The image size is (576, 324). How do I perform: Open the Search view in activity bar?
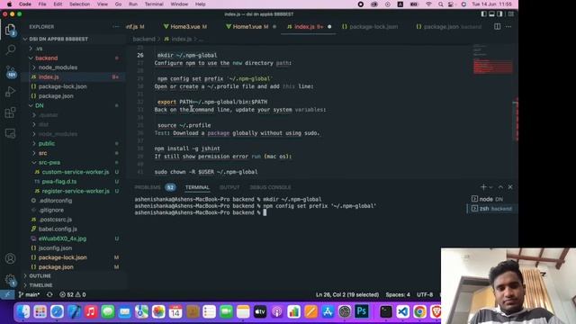pyautogui.click(x=10, y=49)
